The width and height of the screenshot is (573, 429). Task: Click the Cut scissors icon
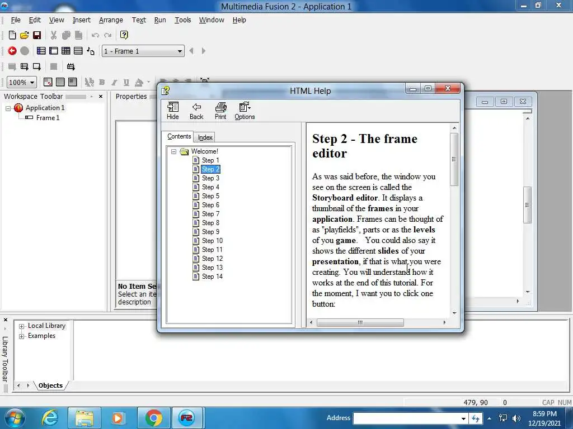(54, 35)
